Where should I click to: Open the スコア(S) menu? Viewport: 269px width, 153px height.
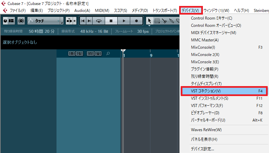point(121,11)
